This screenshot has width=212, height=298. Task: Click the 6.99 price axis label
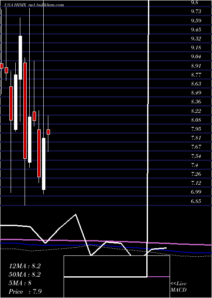tap(196, 192)
